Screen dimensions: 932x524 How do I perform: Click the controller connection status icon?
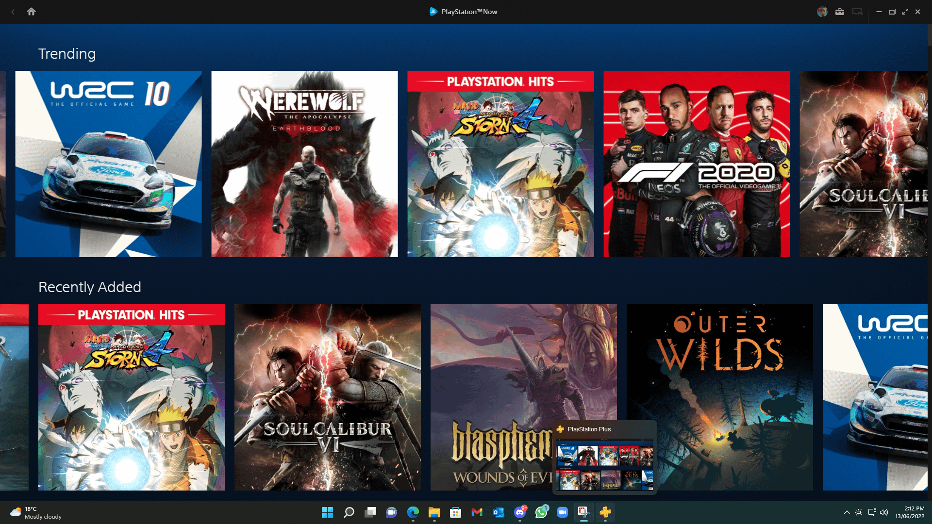pos(858,12)
